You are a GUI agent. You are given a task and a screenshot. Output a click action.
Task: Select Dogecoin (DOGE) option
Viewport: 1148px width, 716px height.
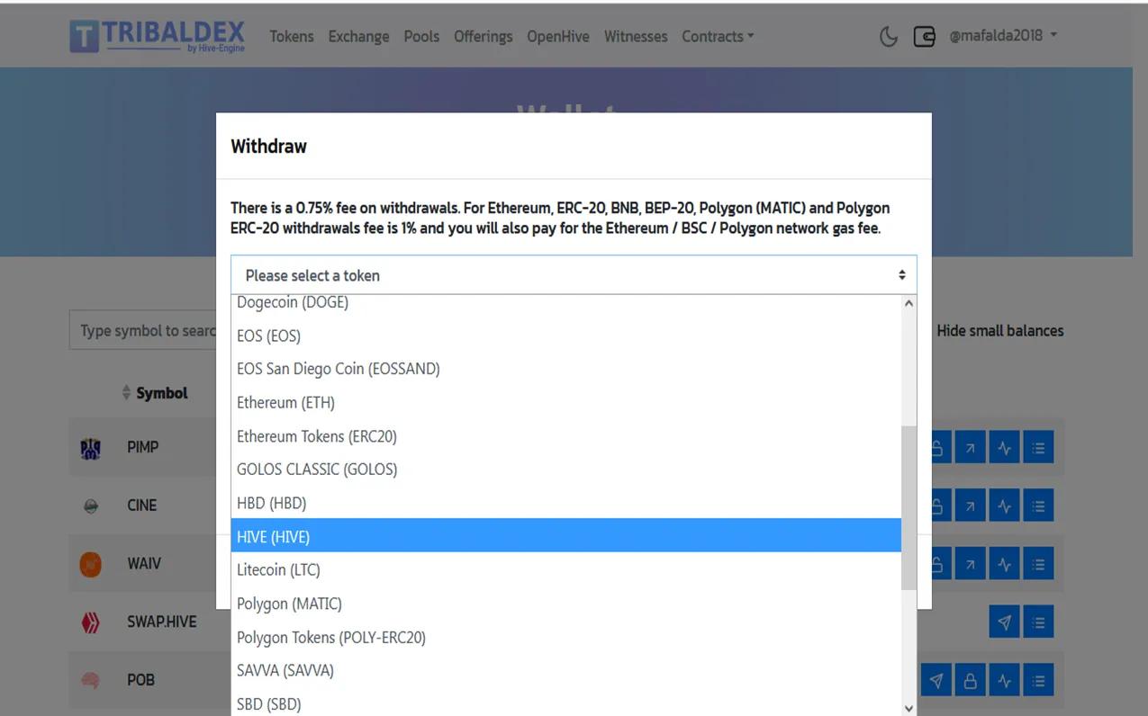(565, 303)
